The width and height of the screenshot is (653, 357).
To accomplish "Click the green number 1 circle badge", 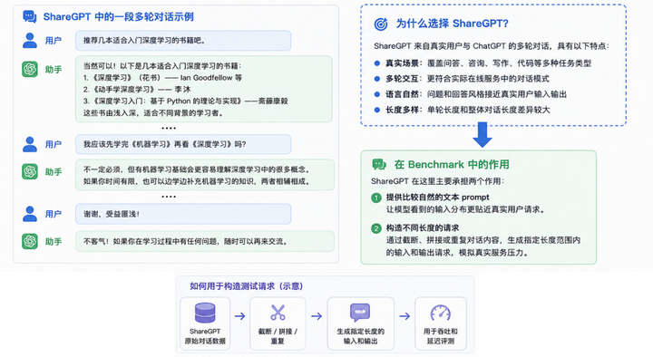I will [376, 198].
